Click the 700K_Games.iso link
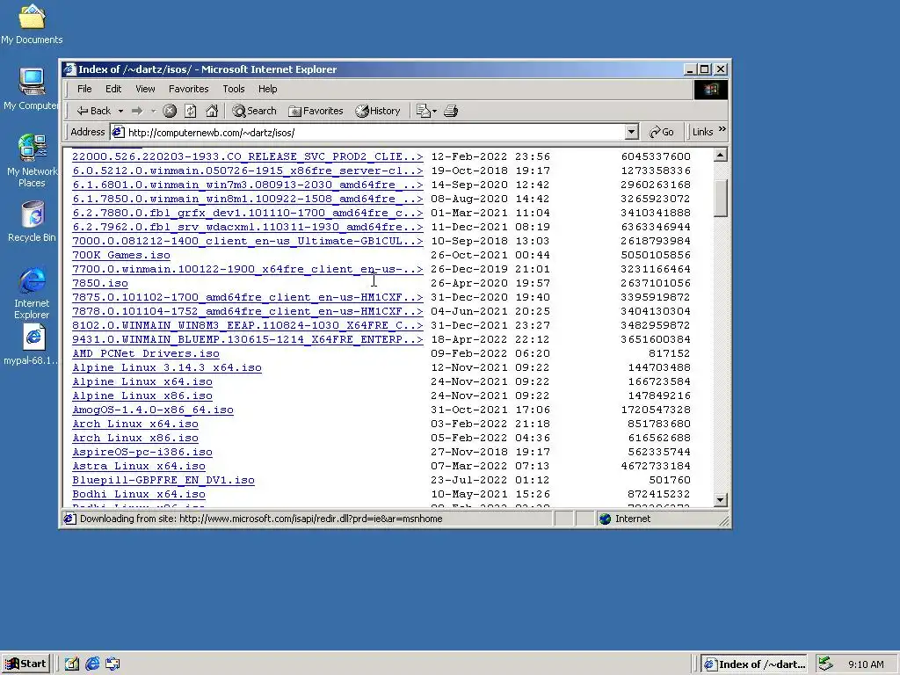This screenshot has width=900, height=675. click(x=121, y=255)
